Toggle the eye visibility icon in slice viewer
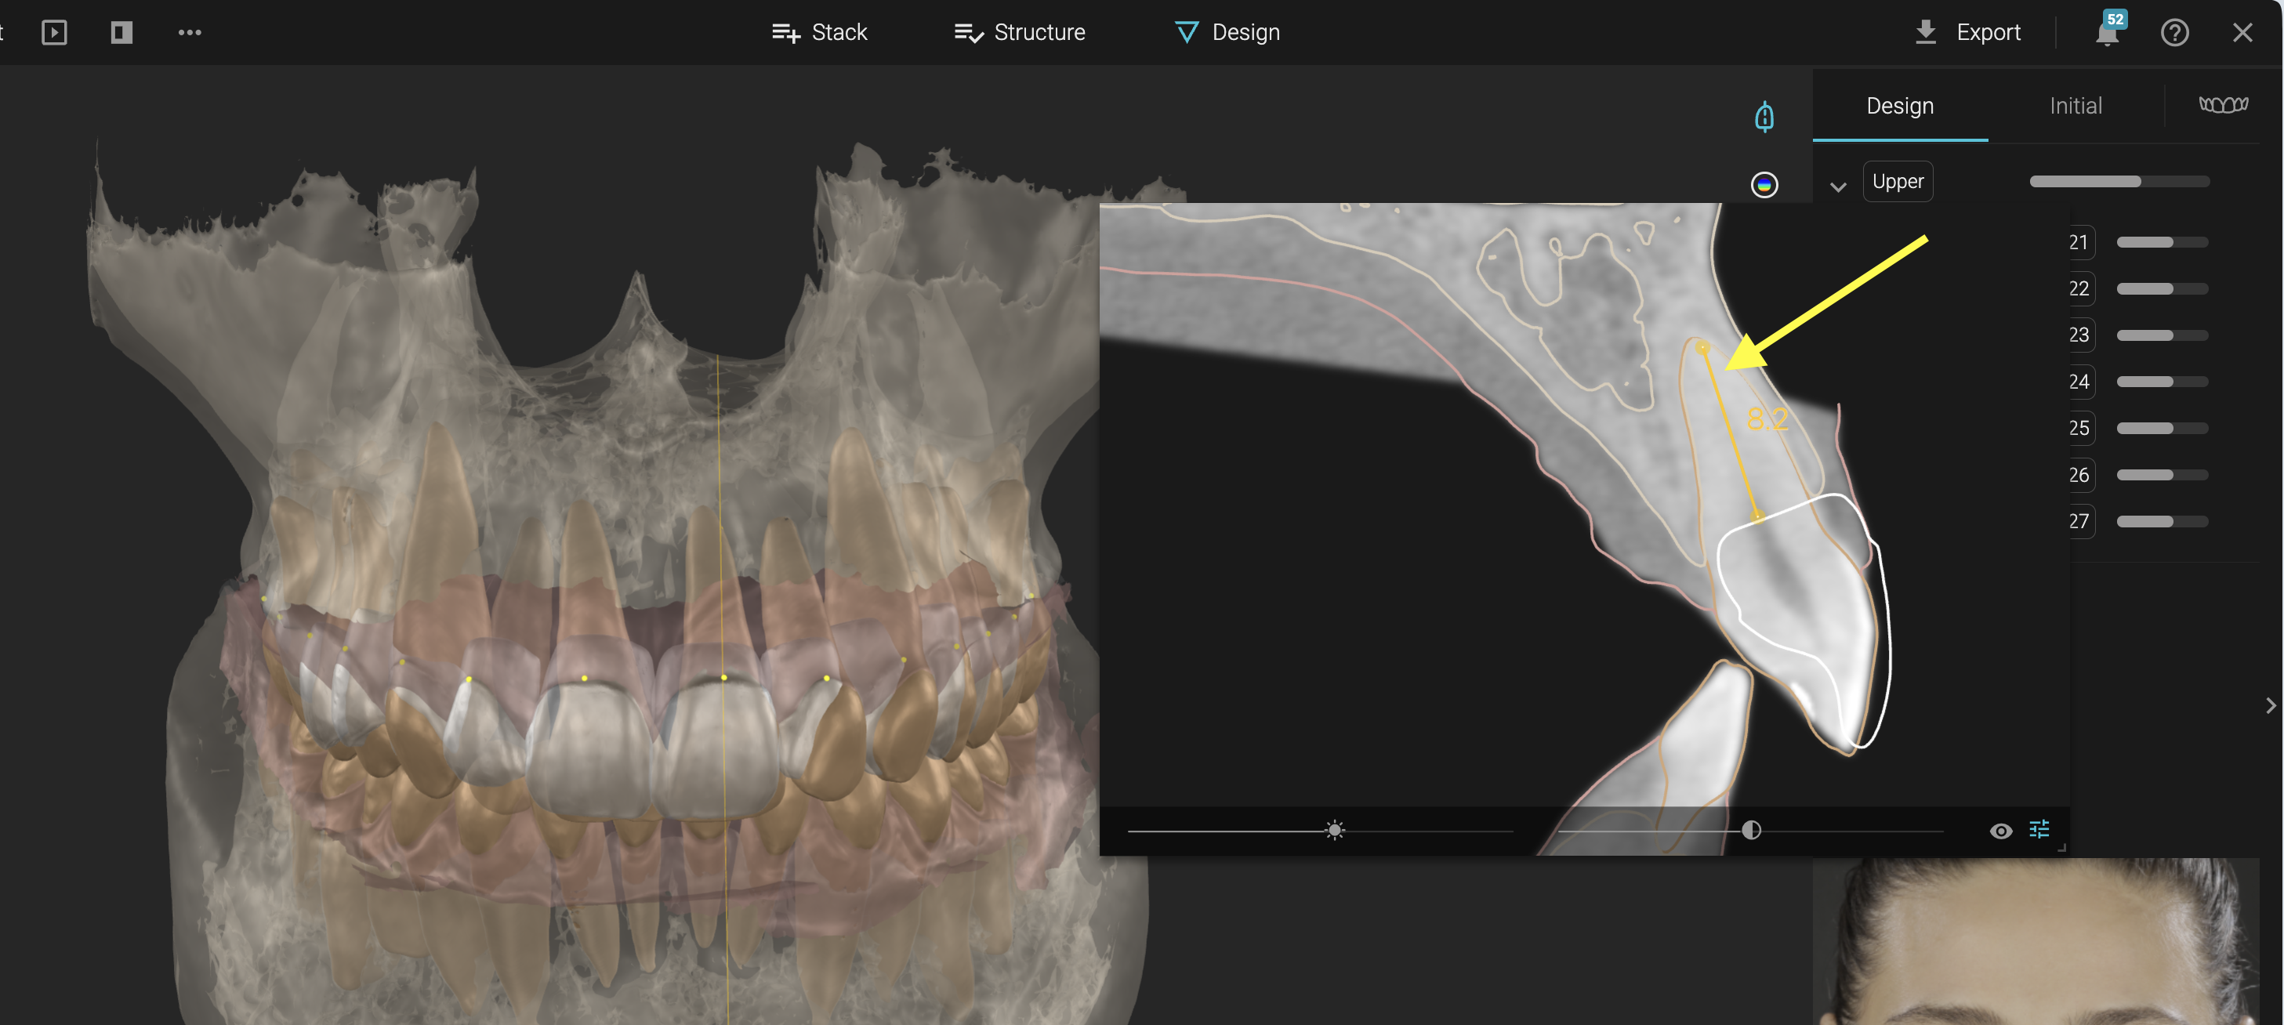The height and width of the screenshot is (1025, 2284). (2000, 831)
